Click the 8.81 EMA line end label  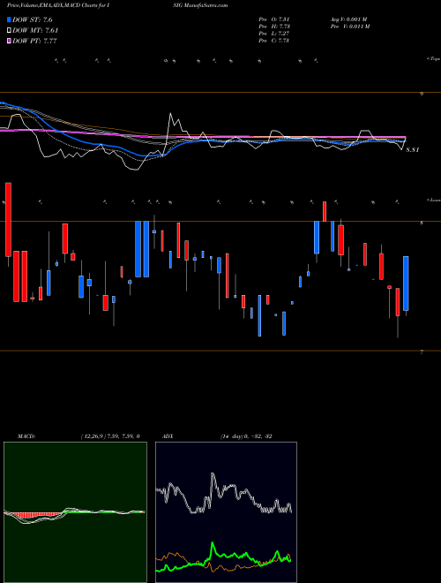click(x=412, y=150)
